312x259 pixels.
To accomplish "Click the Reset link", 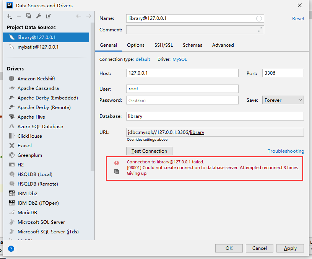I will 298,18.
